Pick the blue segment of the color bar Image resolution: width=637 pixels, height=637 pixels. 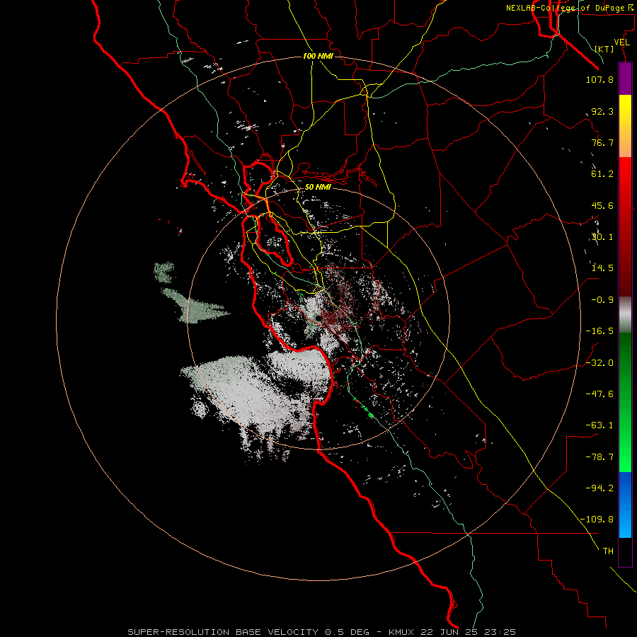click(625, 505)
